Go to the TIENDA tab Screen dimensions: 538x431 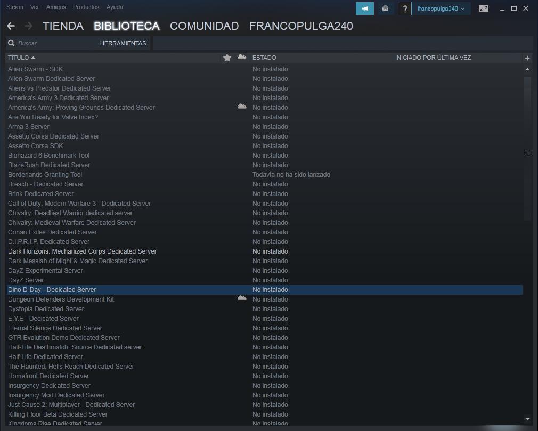pyautogui.click(x=63, y=26)
